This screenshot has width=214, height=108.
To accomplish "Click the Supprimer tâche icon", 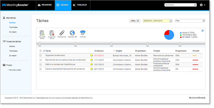I will click(x=52, y=33).
